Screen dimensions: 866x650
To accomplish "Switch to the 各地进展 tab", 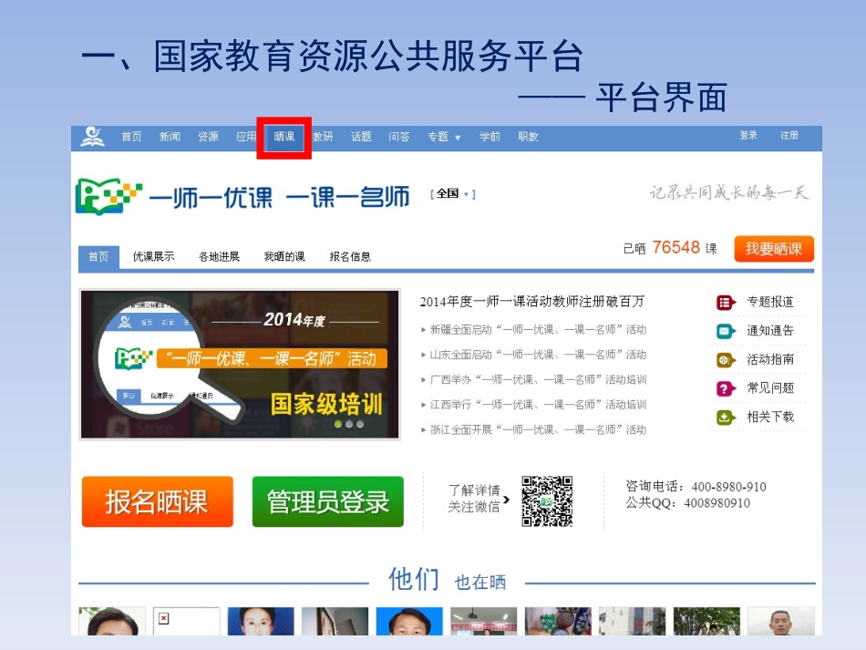I will click(x=220, y=257).
